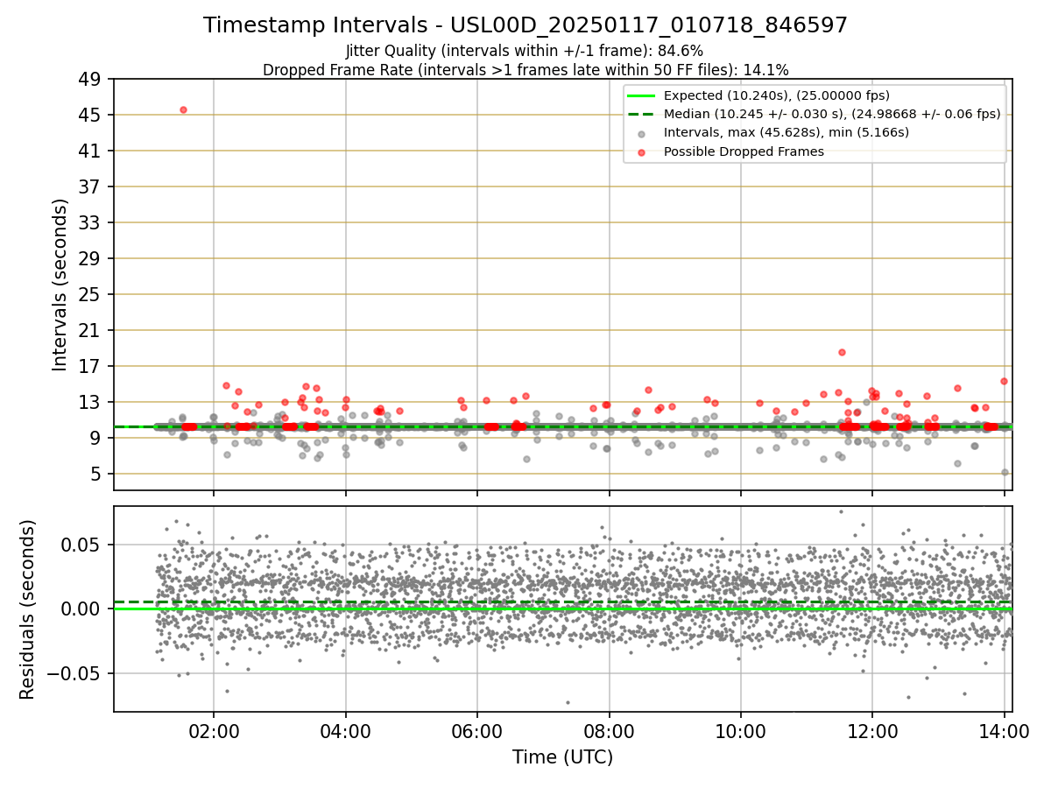Click the "Intervals (seconds)" y-axis label

click(60, 285)
